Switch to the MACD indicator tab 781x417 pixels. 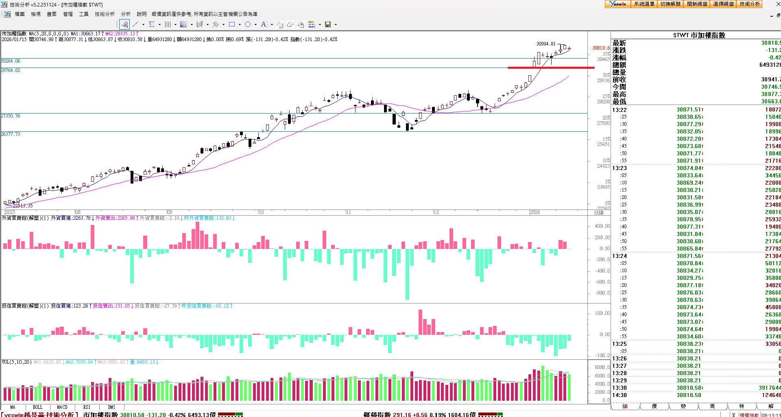click(x=62, y=407)
